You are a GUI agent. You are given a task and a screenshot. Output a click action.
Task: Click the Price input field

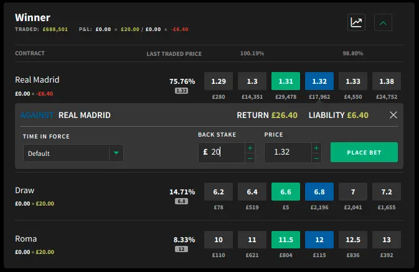click(288, 153)
